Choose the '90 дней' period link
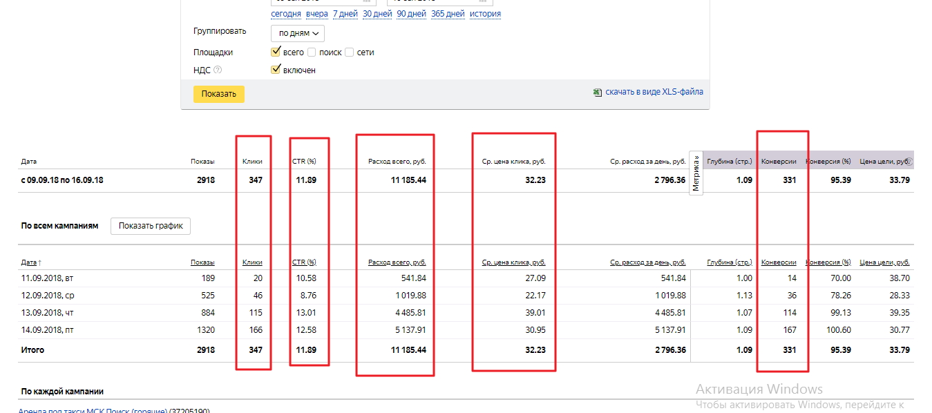This screenshot has width=932, height=413. click(x=411, y=14)
